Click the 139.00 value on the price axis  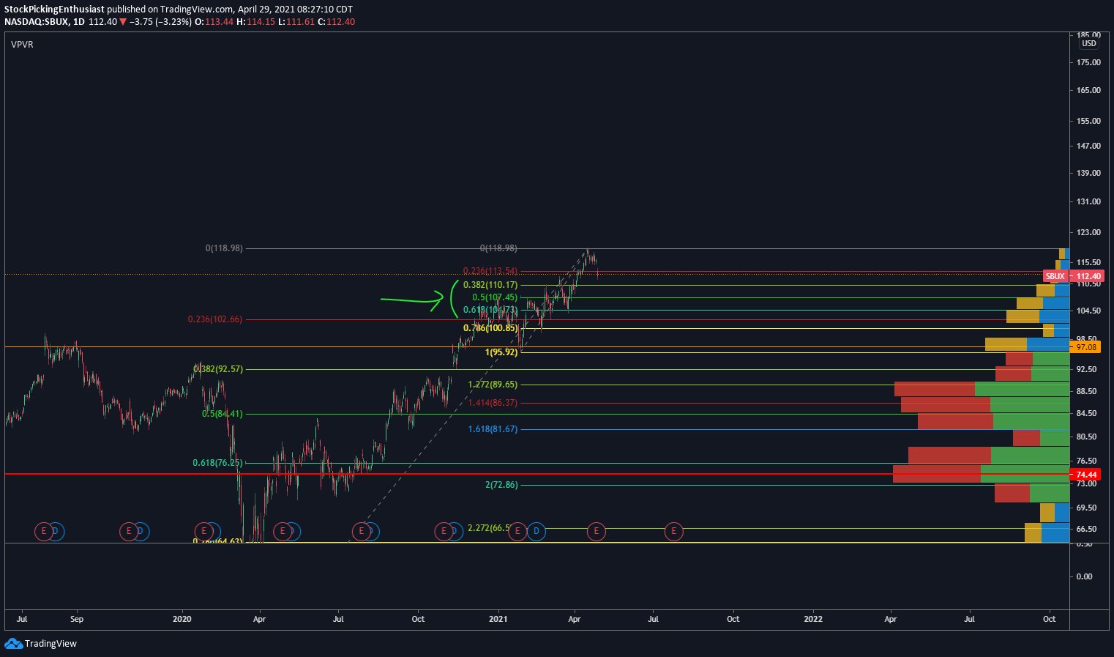pyautogui.click(x=1088, y=173)
